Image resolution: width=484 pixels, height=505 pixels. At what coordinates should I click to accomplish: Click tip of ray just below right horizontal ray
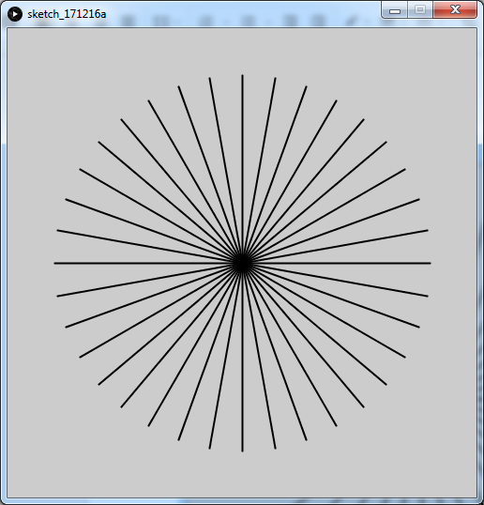(427, 296)
